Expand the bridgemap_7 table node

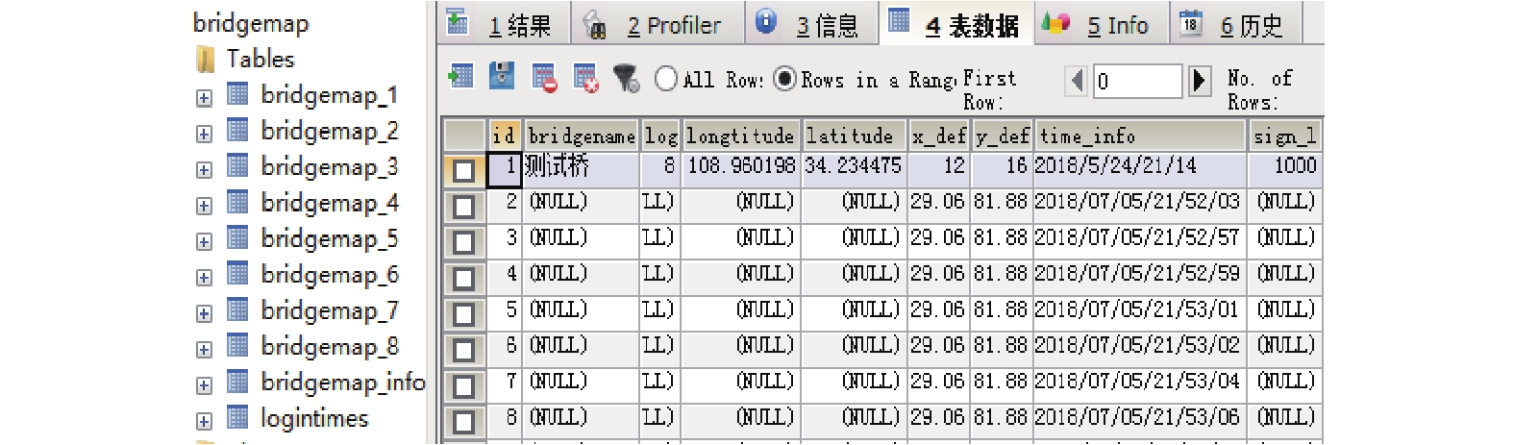point(204,313)
